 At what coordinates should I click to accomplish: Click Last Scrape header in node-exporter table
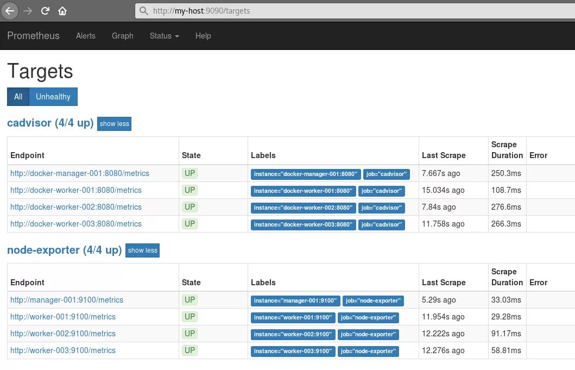tap(444, 283)
